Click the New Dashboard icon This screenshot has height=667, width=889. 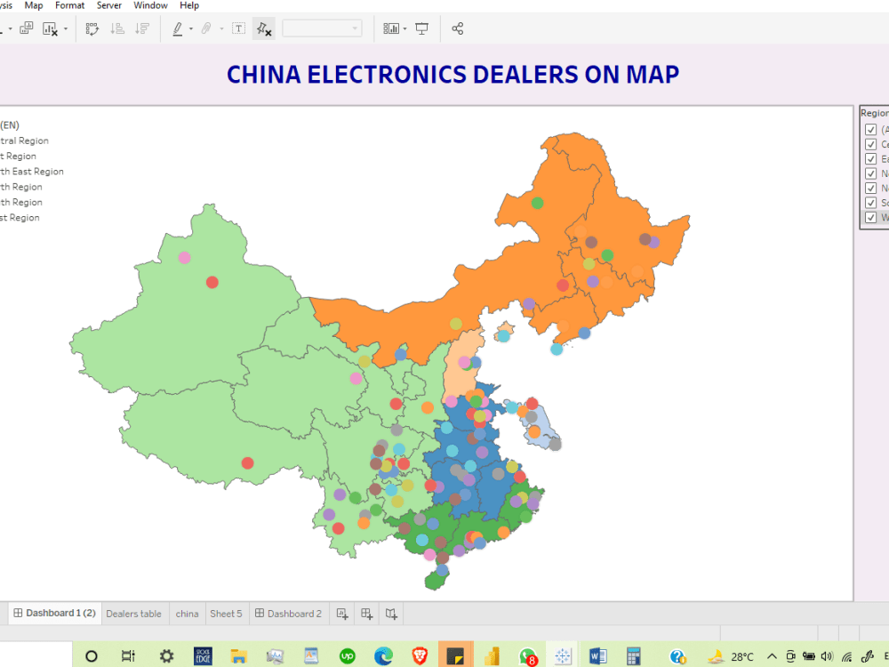pyautogui.click(x=367, y=614)
